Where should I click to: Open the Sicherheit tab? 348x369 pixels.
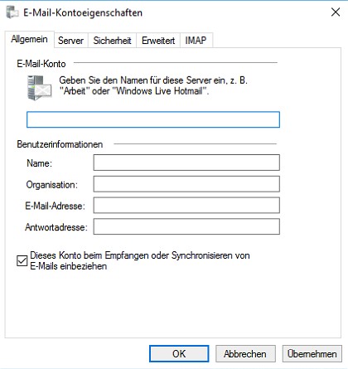tap(112, 41)
